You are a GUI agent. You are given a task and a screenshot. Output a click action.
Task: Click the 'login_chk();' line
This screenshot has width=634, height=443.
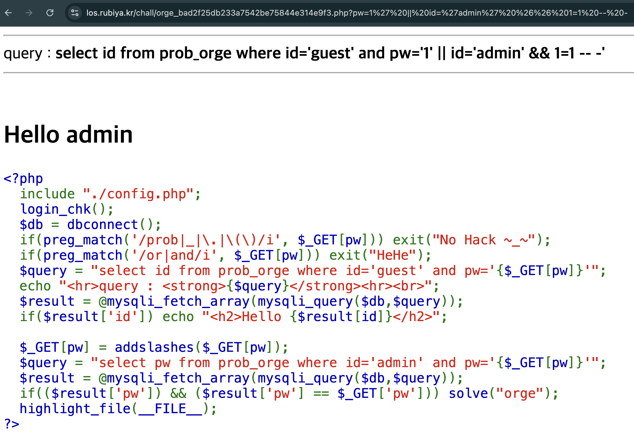point(67,209)
